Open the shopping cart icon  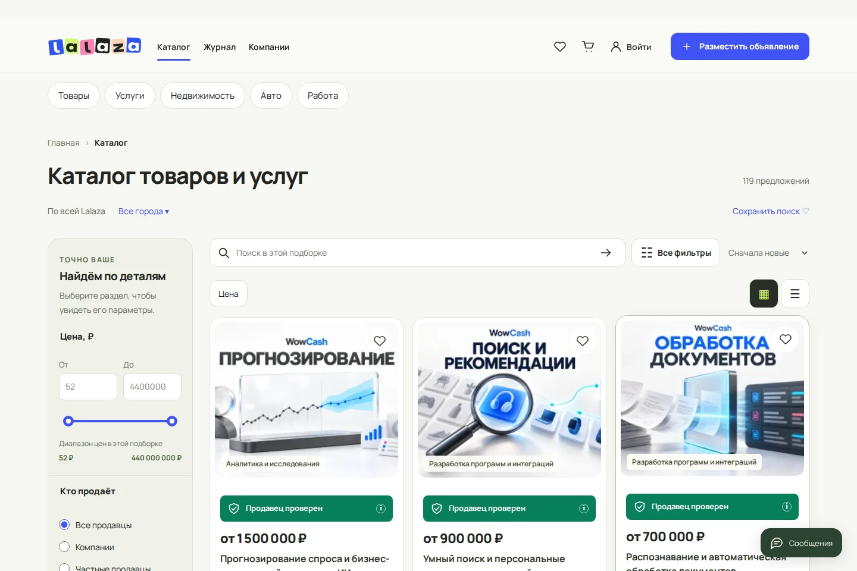(x=588, y=46)
